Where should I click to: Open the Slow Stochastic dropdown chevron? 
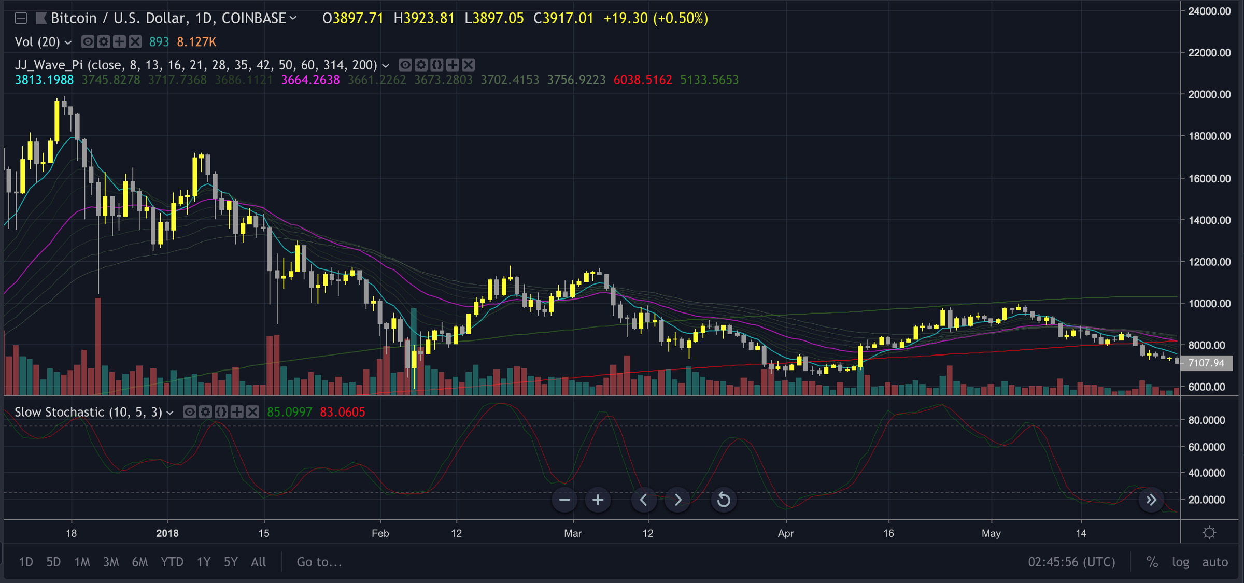(x=169, y=413)
